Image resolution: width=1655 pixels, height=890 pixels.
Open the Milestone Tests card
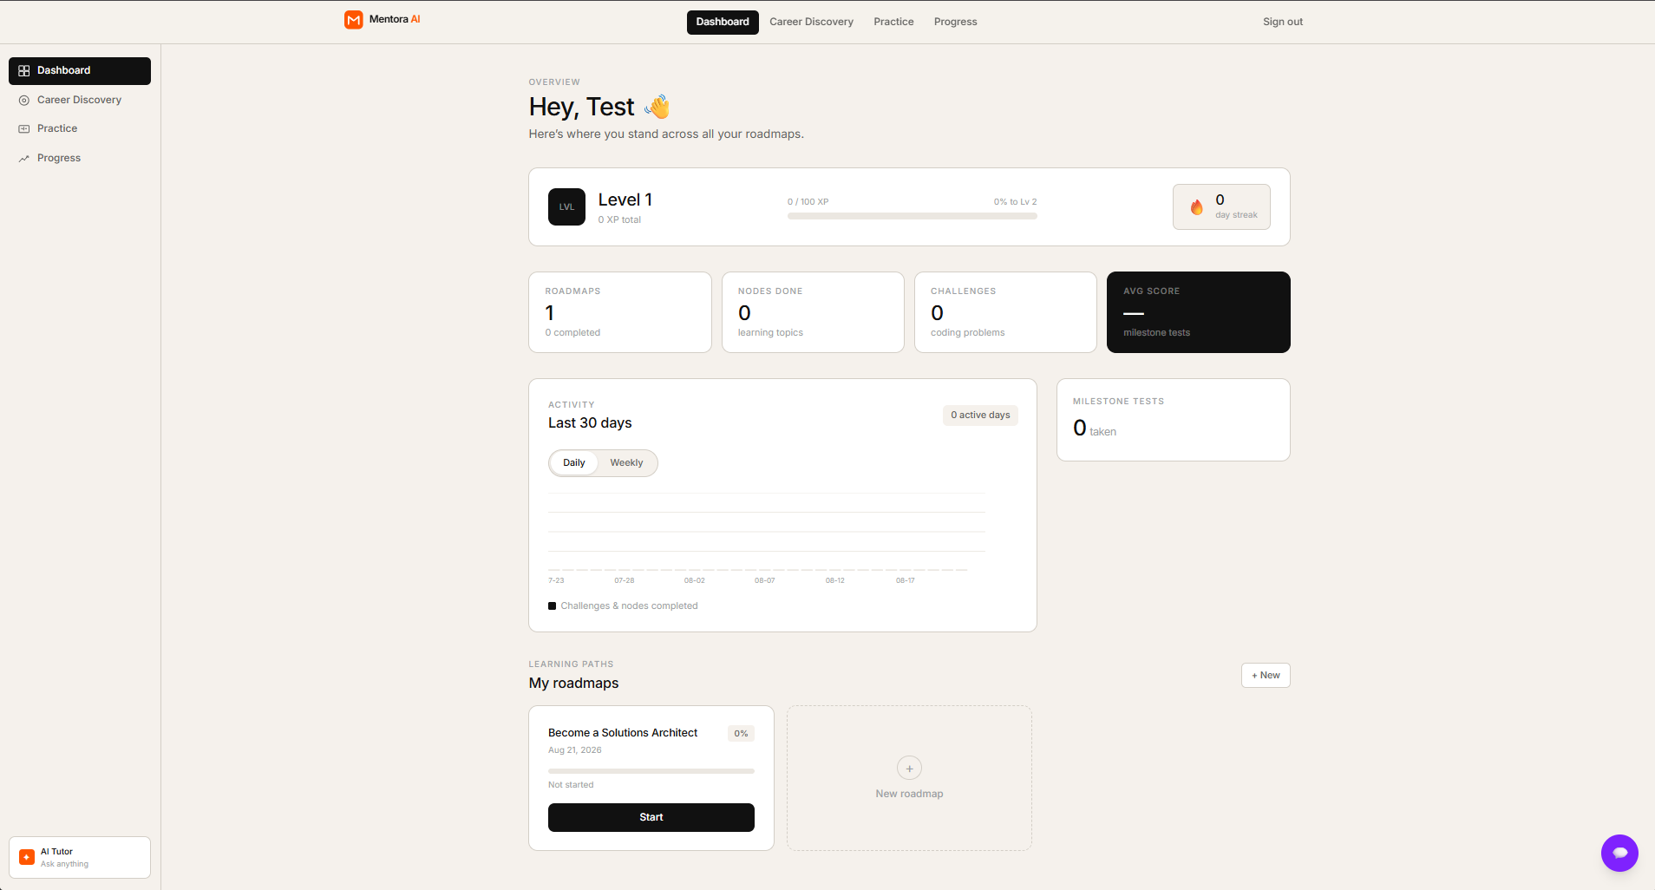tap(1174, 420)
